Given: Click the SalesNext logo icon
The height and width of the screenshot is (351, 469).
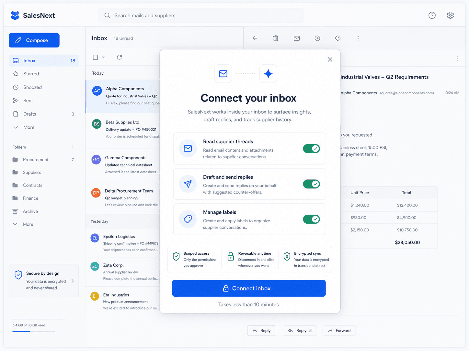Looking at the screenshot, I should pos(15,16).
